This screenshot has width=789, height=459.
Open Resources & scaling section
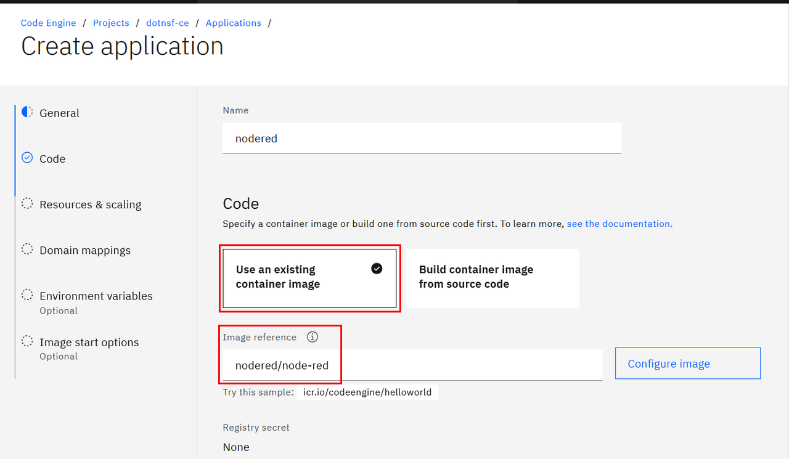[91, 205]
